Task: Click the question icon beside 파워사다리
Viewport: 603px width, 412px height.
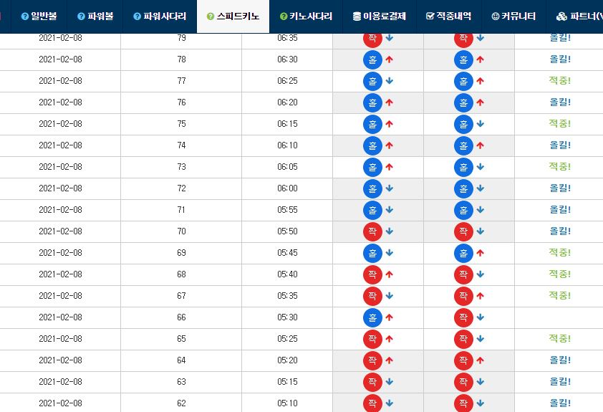Action: coord(137,16)
